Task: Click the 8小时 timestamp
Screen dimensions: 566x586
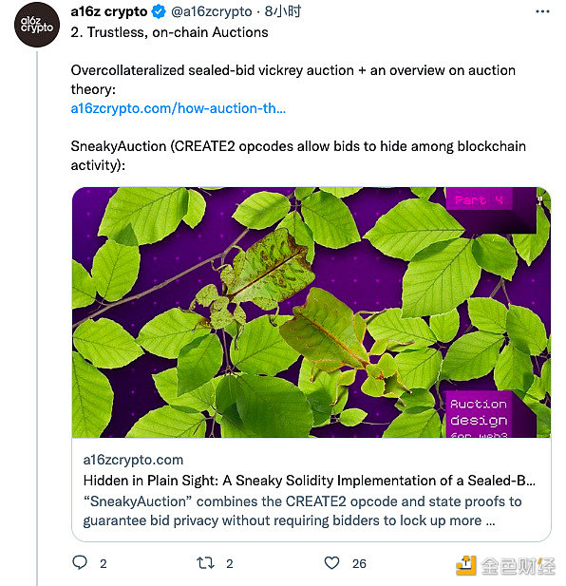Action: [283, 11]
